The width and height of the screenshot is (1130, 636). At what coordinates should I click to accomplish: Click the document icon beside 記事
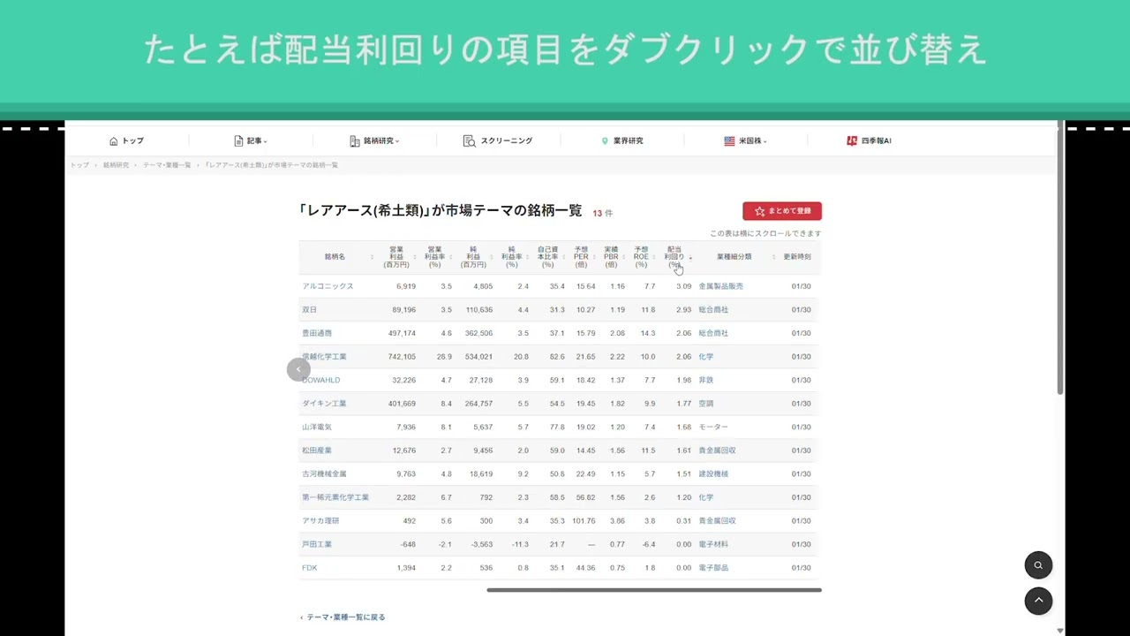point(238,141)
